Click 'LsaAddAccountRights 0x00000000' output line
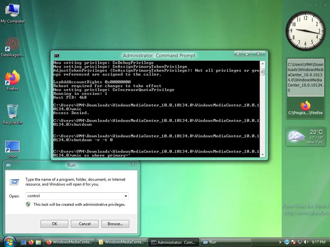The width and height of the screenshot is (330, 247). [x=92, y=82]
